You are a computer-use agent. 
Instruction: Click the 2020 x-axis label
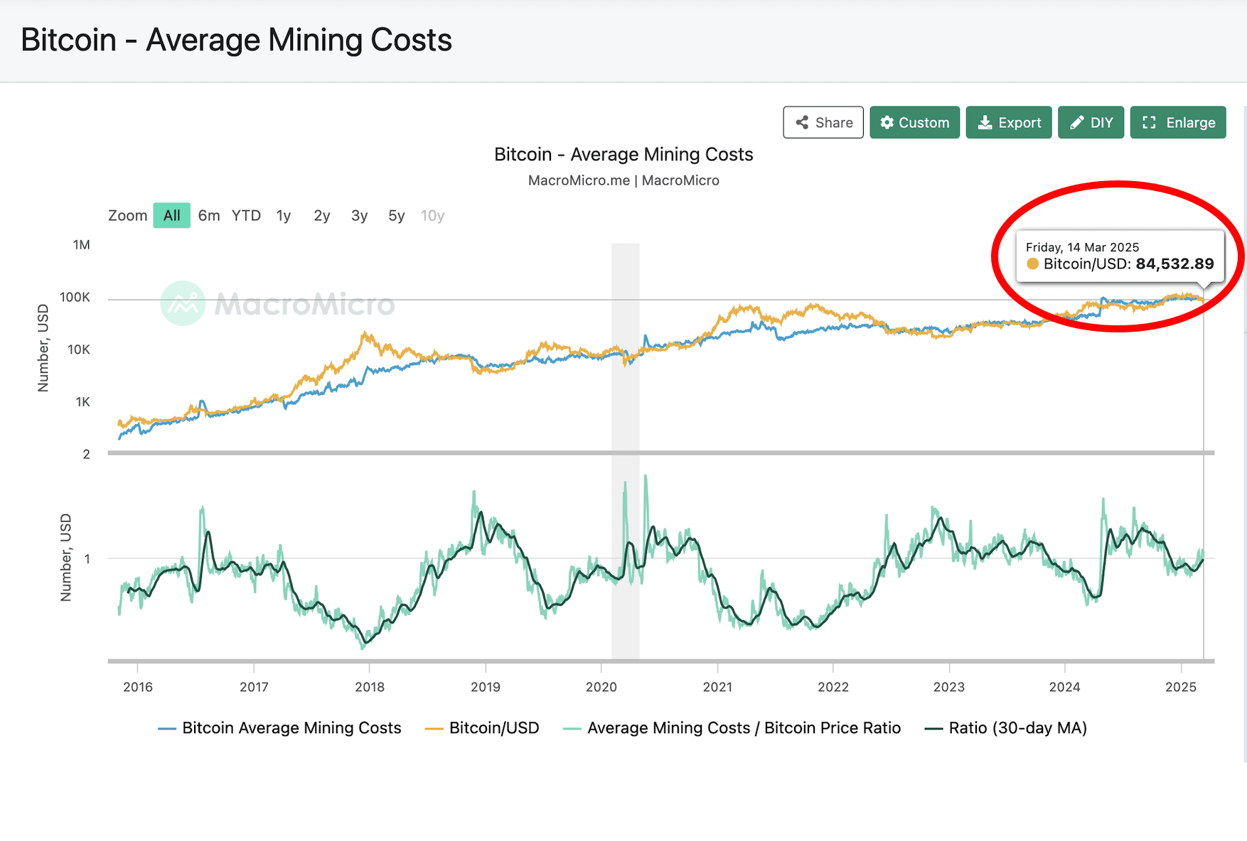tap(601, 687)
